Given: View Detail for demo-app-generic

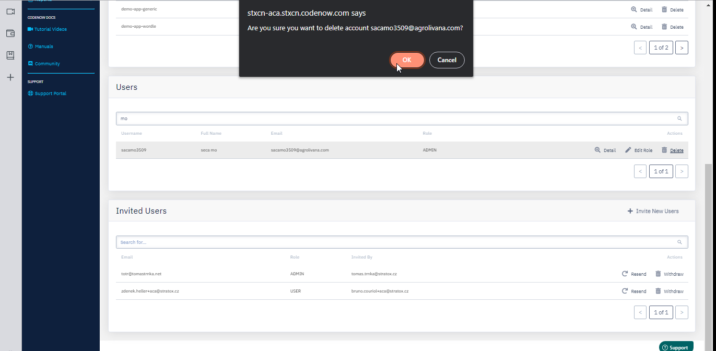Looking at the screenshot, I should coord(642,9).
